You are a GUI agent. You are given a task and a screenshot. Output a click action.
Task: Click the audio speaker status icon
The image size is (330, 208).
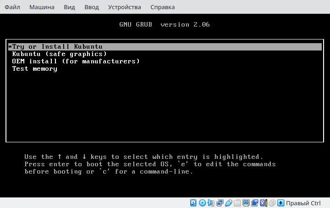211,203
